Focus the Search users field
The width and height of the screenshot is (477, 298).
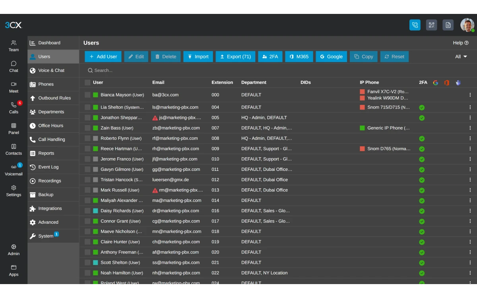coord(278,70)
